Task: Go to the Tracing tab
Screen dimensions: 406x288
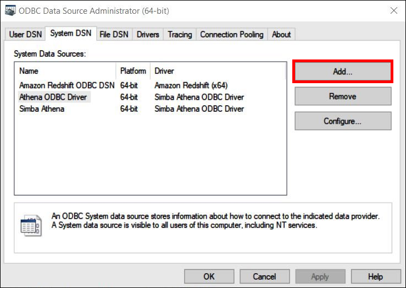Action: click(180, 35)
